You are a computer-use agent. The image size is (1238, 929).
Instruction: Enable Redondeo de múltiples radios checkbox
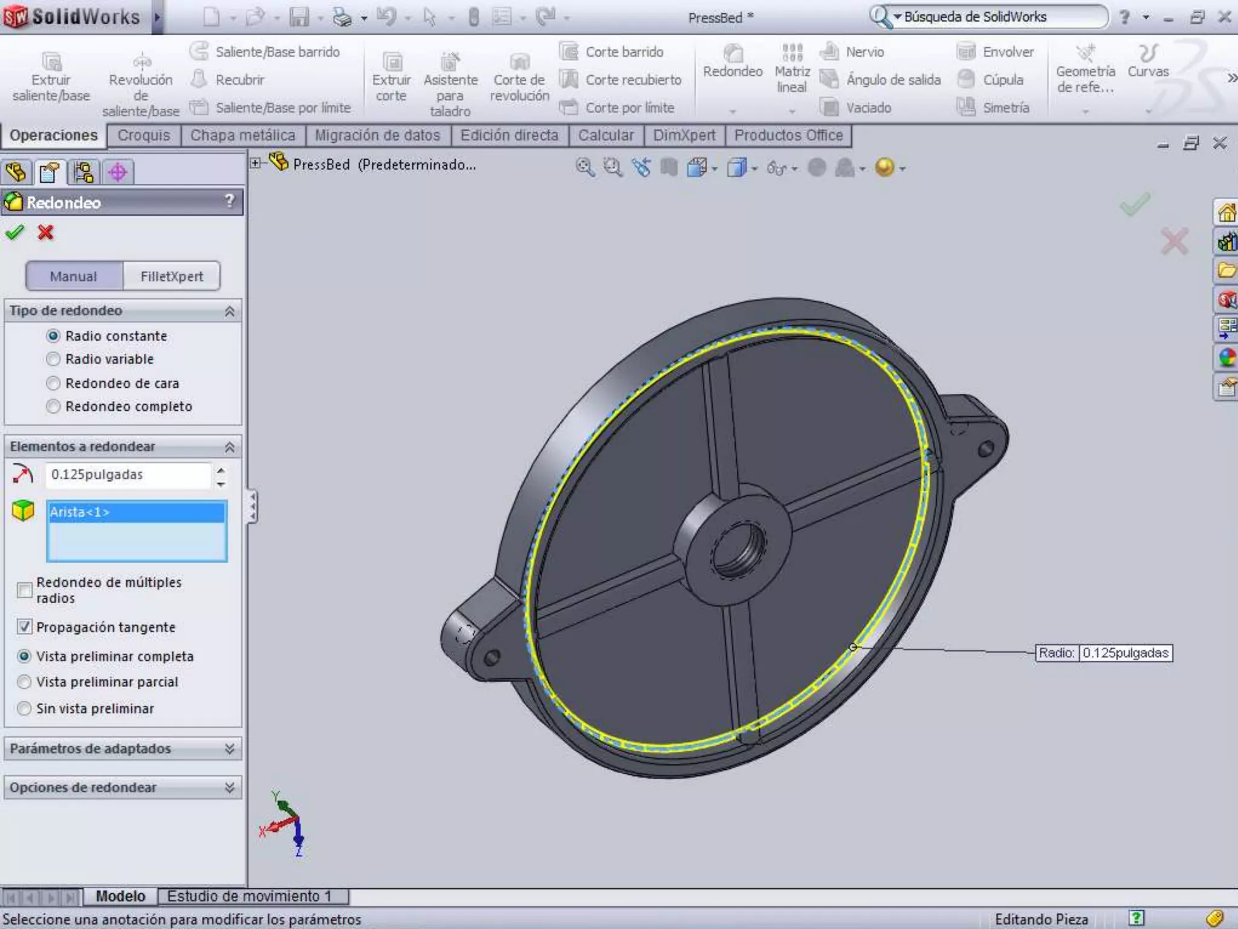point(25,590)
